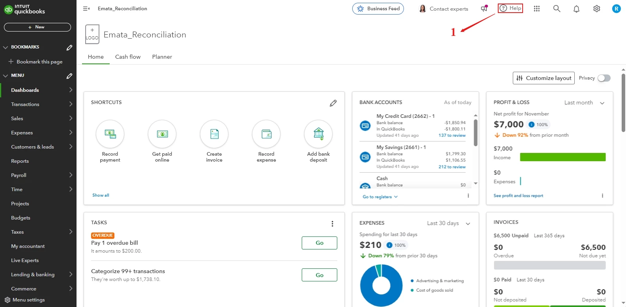Edit bookmarks with the pencil icon

pyautogui.click(x=69, y=47)
